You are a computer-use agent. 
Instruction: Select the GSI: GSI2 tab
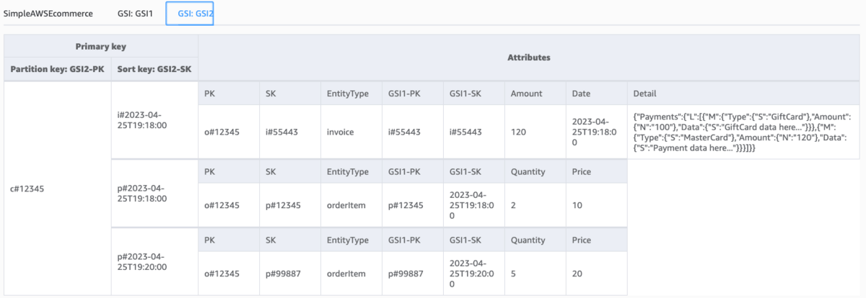point(189,14)
